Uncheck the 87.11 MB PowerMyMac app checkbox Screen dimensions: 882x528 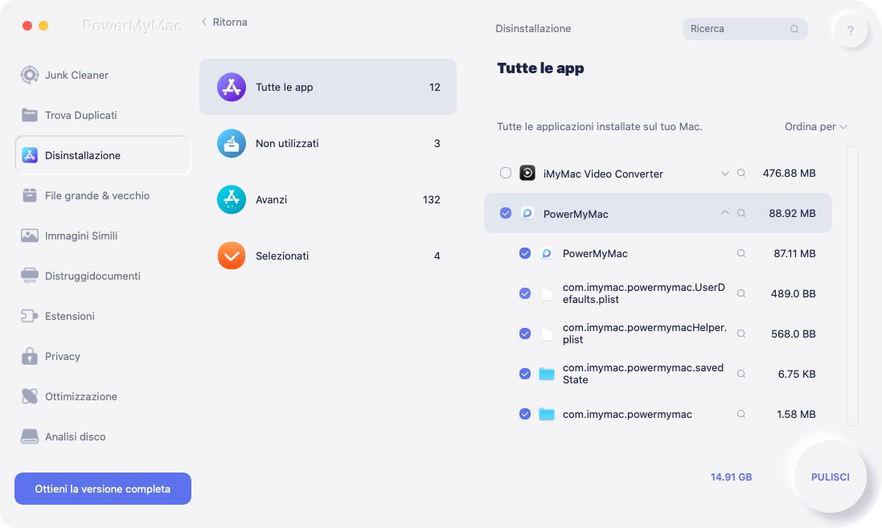click(x=525, y=254)
